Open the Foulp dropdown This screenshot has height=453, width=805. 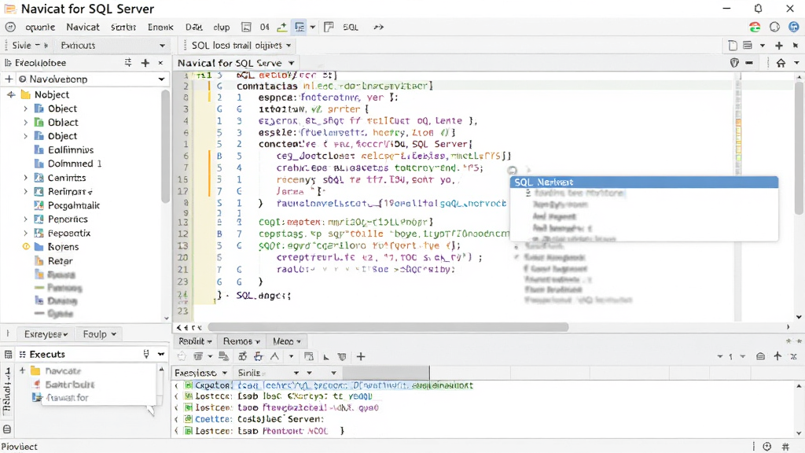(x=100, y=334)
